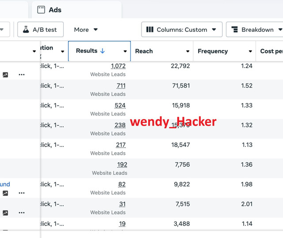
Task: Open the More dropdown menu
Action: (x=86, y=30)
